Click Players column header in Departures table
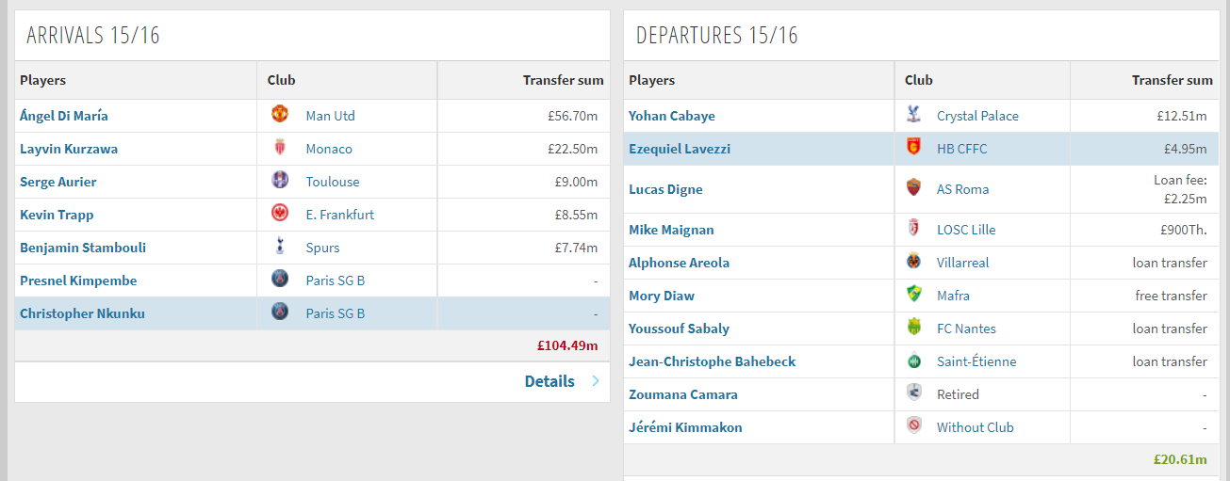The width and height of the screenshot is (1230, 481). [x=652, y=80]
